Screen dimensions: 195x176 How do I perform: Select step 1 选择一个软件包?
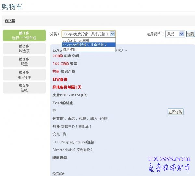tap(24, 35)
